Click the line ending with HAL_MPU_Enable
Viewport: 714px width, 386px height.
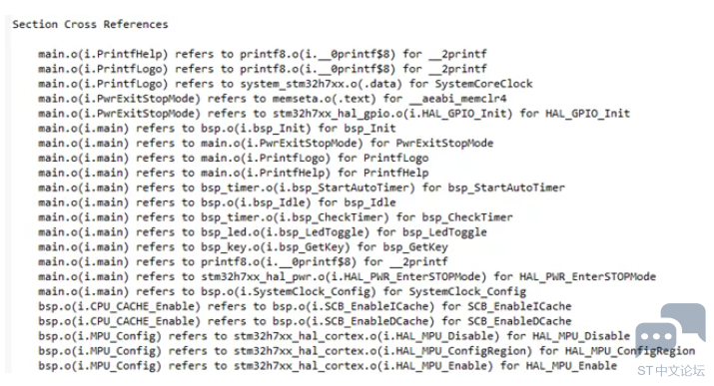tap(328, 366)
